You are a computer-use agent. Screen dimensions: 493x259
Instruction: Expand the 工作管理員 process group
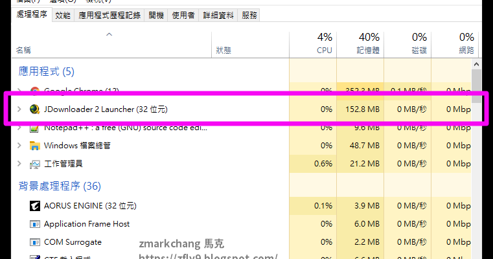pyautogui.click(x=19, y=164)
